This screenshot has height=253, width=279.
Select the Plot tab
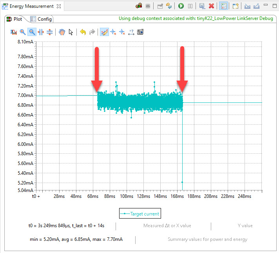click(x=15, y=19)
